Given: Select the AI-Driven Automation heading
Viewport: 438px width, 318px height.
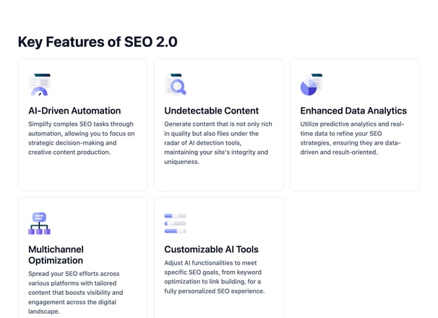Looking at the screenshot, I should tap(74, 111).
